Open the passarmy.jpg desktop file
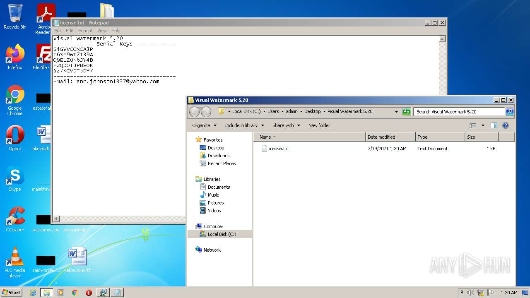The height and width of the screenshot is (298, 530). point(46,223)
